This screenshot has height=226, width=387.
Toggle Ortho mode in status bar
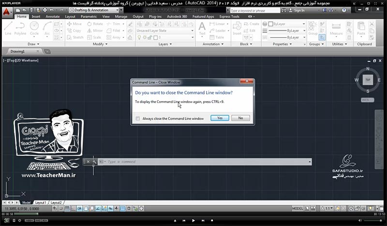(x=74, y=209)
